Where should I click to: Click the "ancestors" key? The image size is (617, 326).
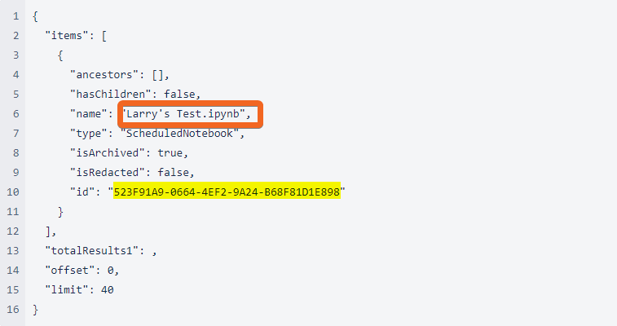tap(108, 75)
